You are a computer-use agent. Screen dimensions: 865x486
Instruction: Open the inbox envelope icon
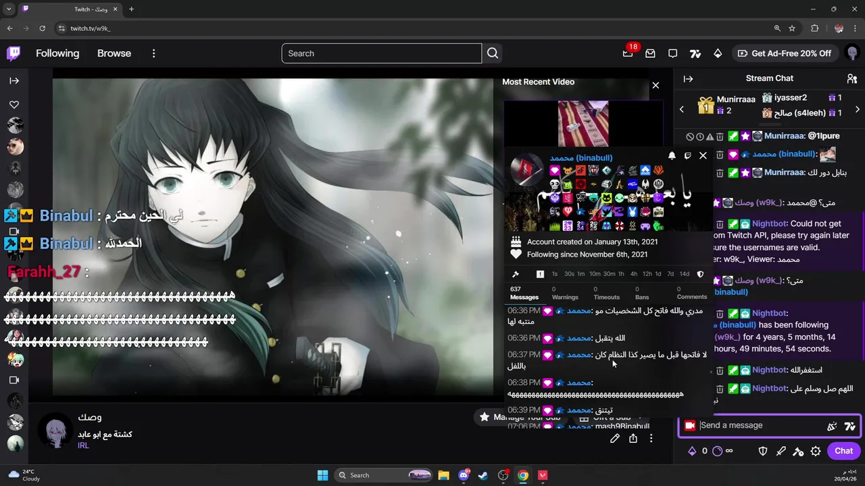pyautogui.click(x=650, y=53)
